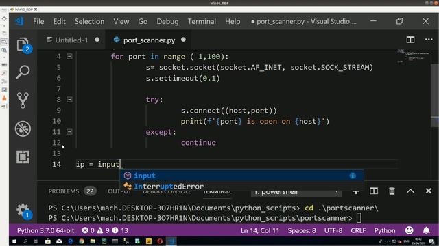Click the info icon beside input suggestion

(x=353, y=176)
